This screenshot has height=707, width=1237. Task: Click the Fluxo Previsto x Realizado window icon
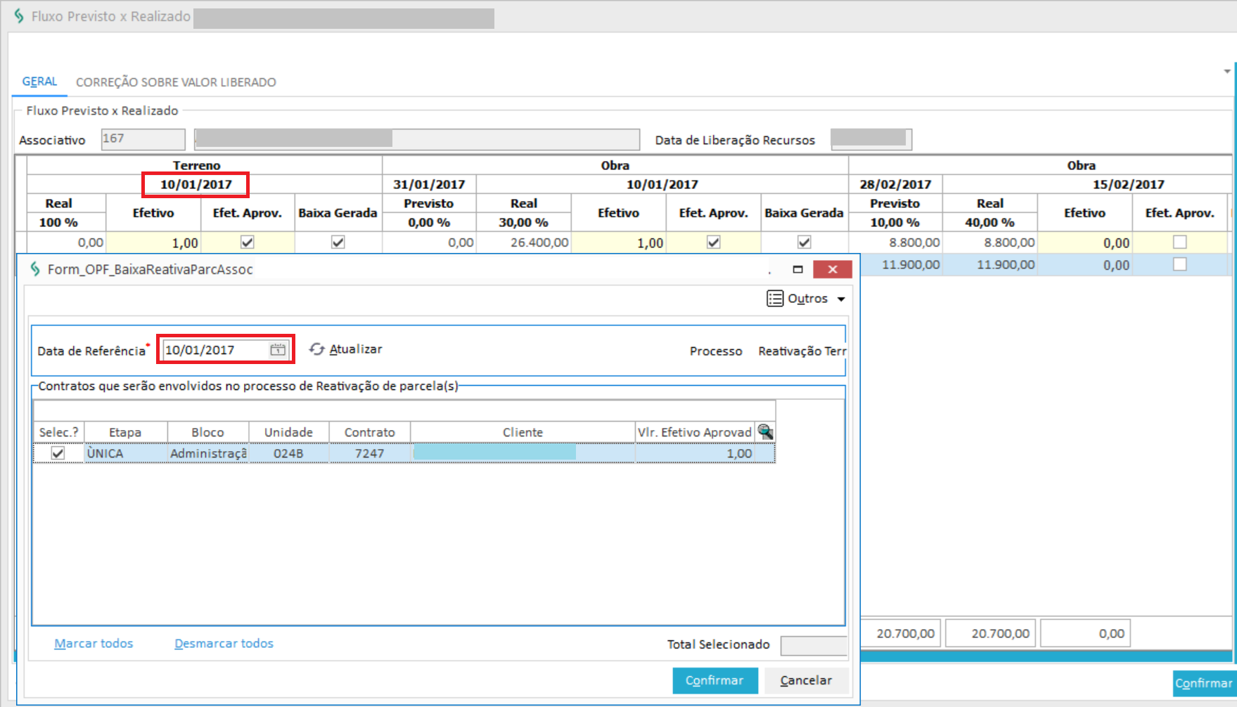[x=19, y=16]
